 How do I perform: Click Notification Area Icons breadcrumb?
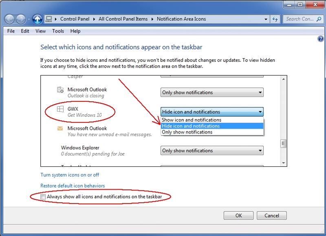[181, 19]
